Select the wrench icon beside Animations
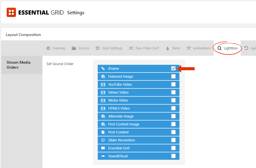 click(189, 48)
